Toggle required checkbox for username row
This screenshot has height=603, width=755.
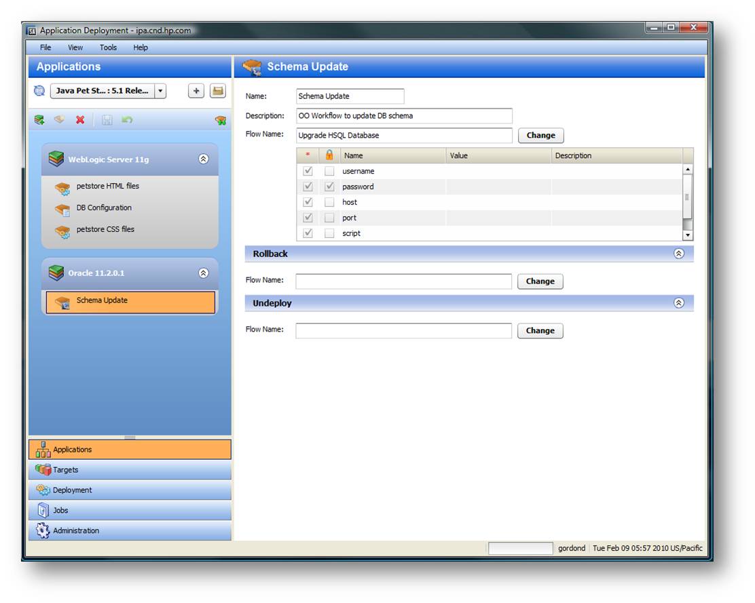(308, 171)
